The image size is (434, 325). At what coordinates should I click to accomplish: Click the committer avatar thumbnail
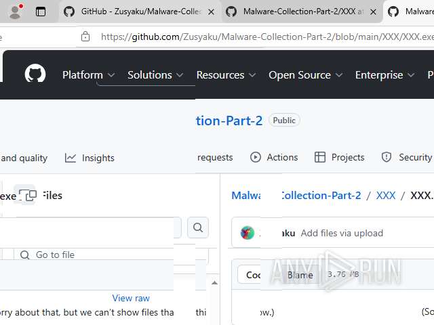[247, 233]
